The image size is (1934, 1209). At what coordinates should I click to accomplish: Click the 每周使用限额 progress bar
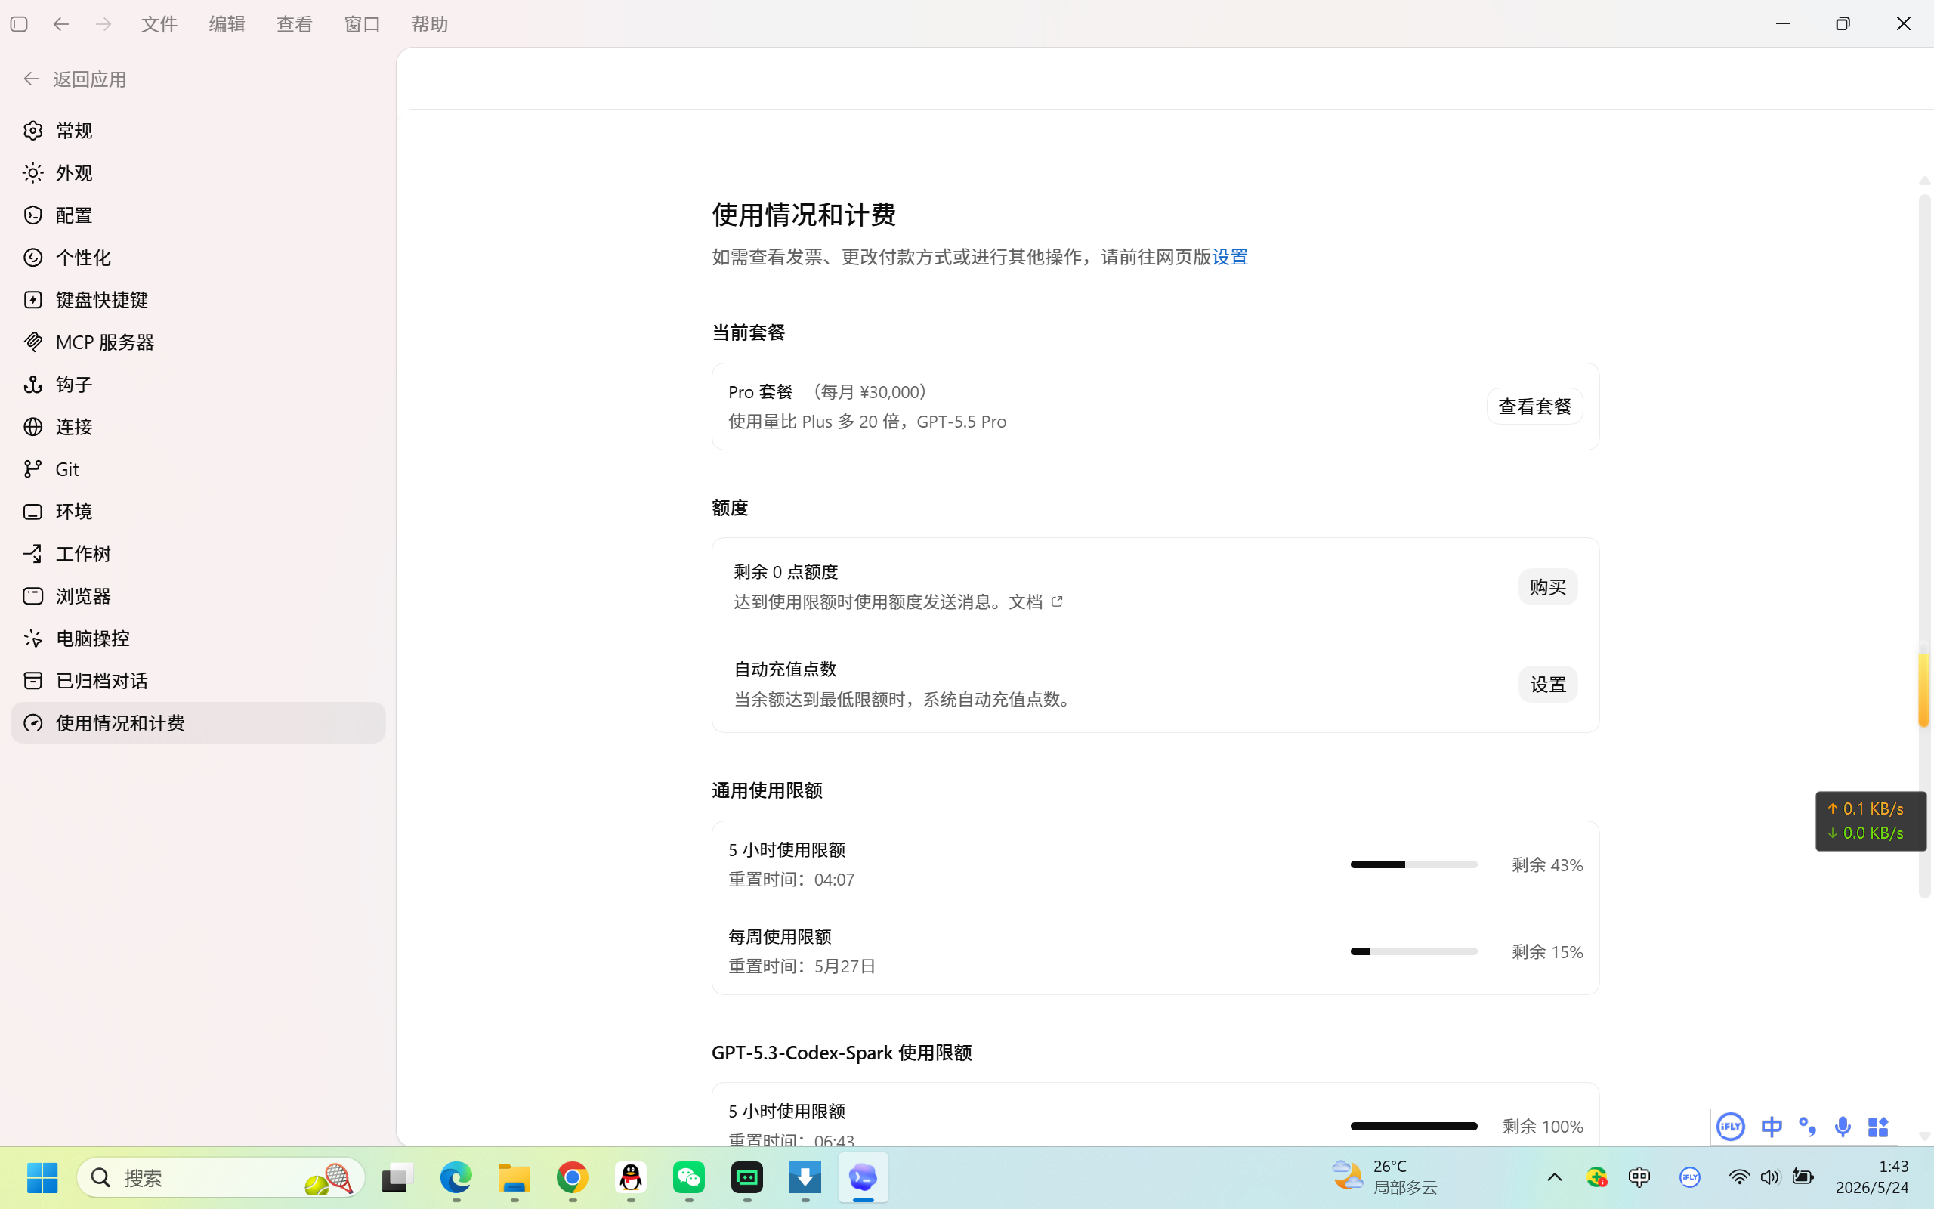[1413, 951]
